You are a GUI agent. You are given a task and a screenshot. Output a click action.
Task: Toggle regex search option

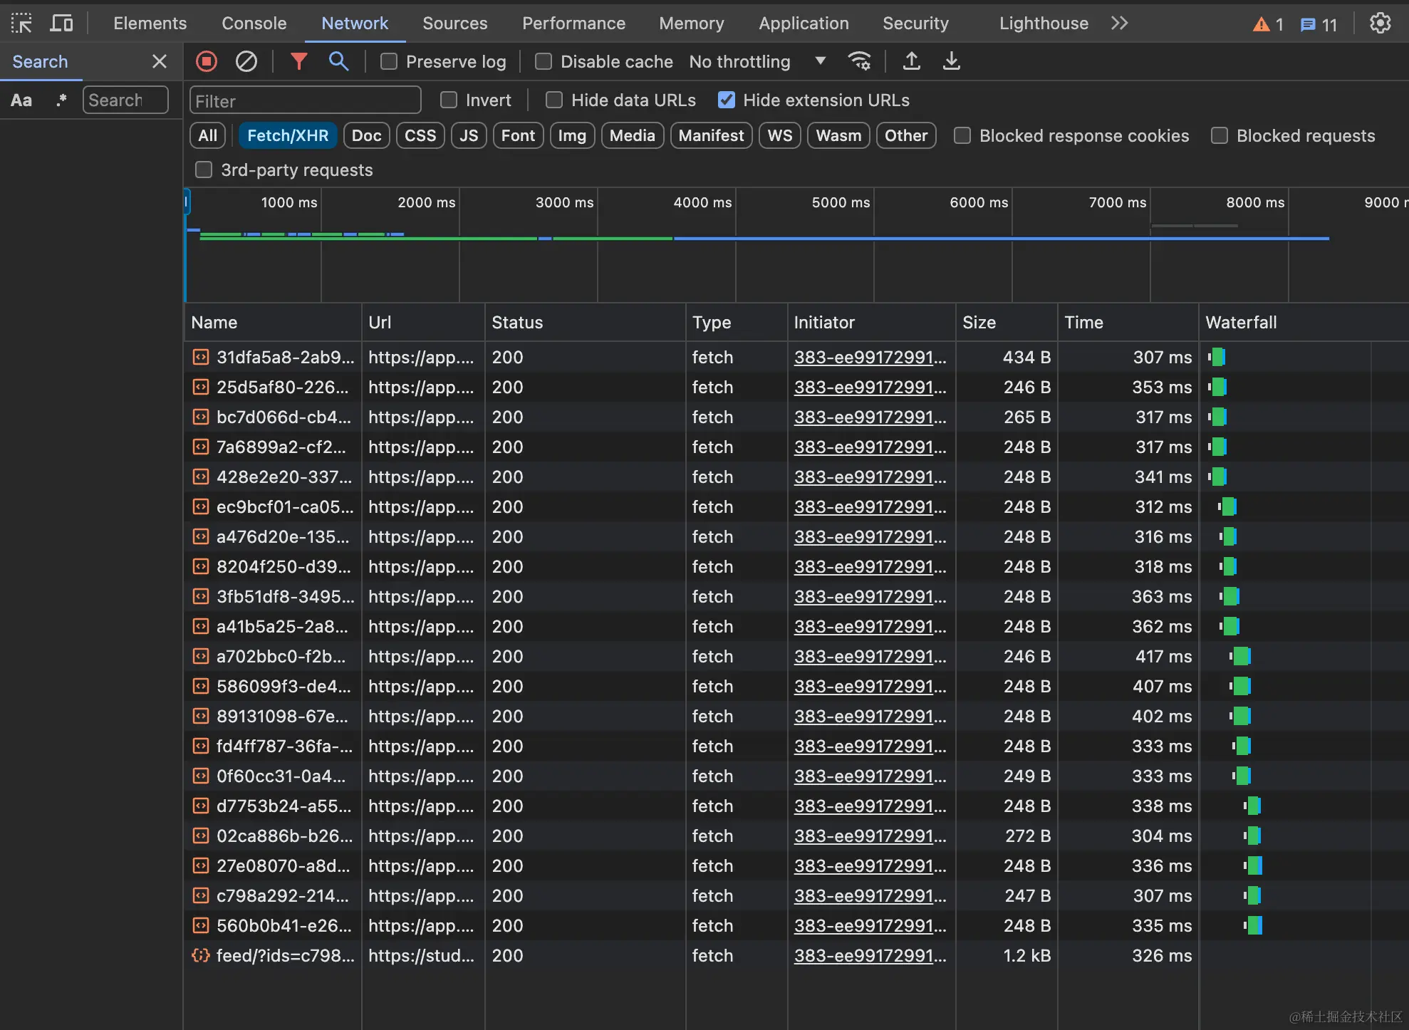(x=61, y=100)
